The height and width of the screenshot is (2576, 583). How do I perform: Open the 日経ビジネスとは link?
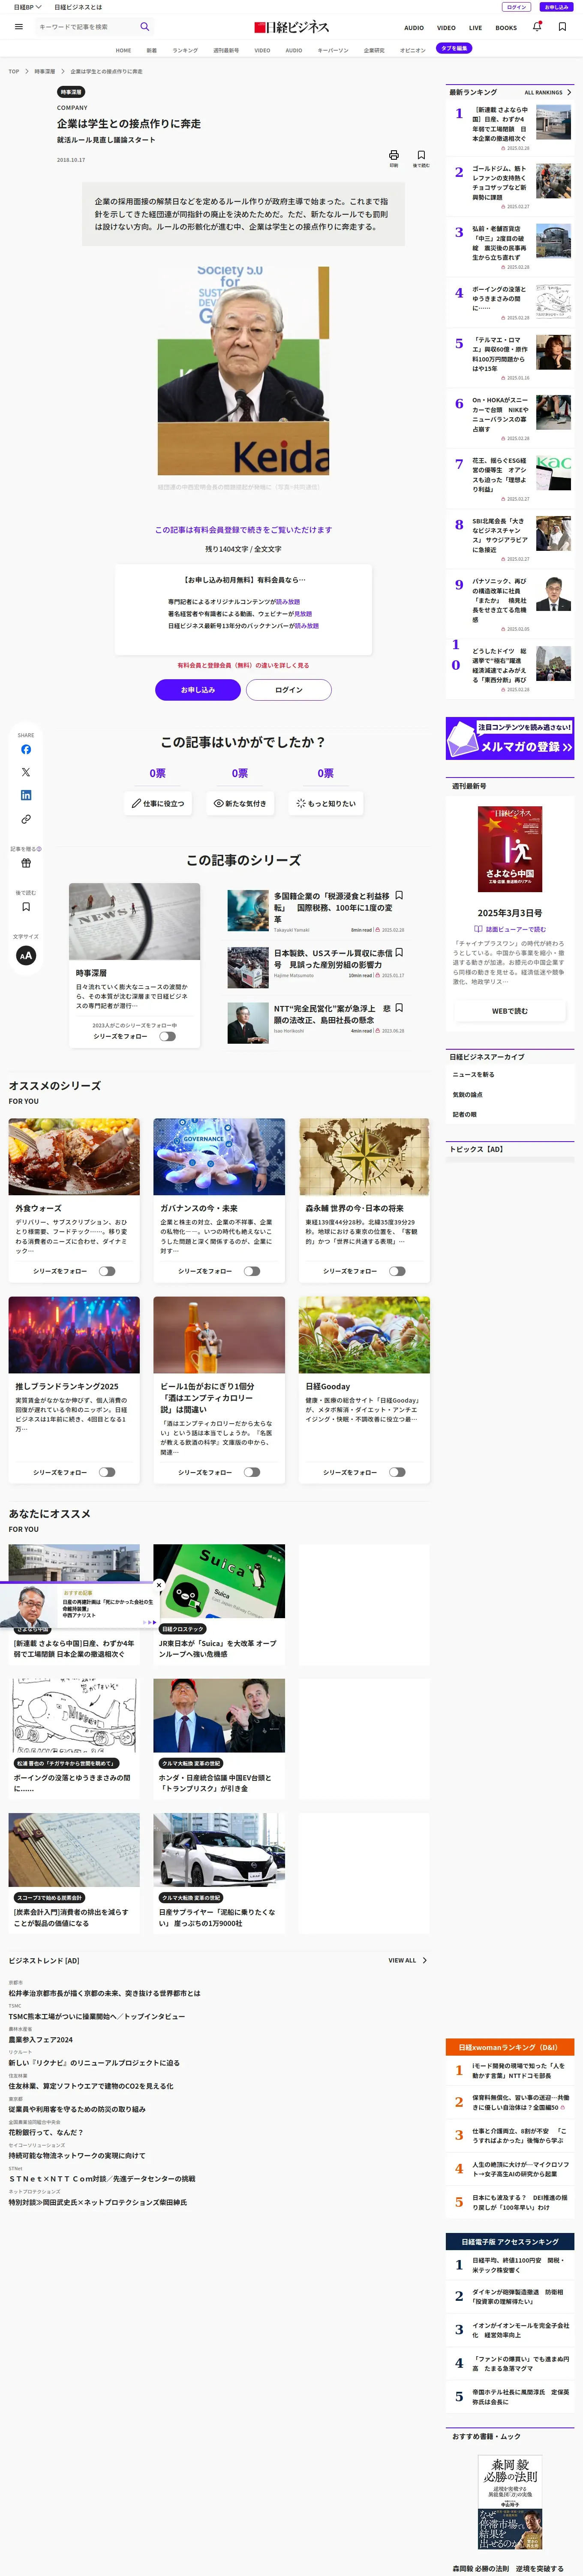tap(78, 7)
